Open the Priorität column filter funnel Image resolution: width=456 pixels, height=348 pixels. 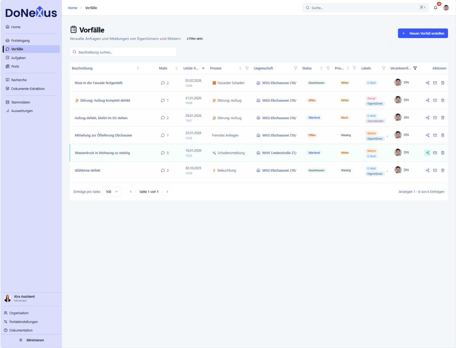[x=354, y=68]
